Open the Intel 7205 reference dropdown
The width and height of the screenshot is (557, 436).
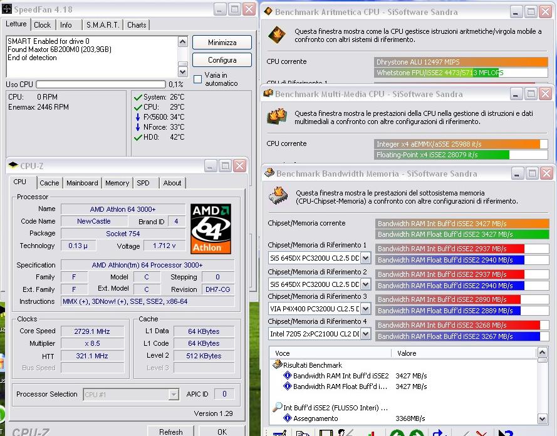click(365, 334)
